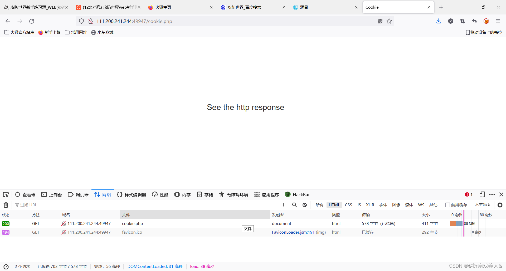Select the cookie.php request row
Screen dimensions: 506x271
253,224
